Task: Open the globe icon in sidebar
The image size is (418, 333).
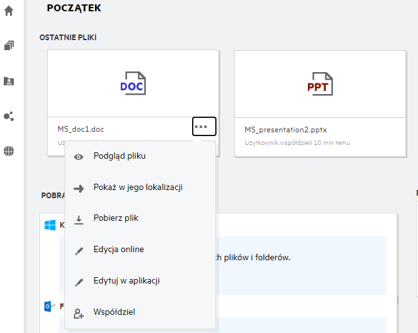Action: click(9, 151)
